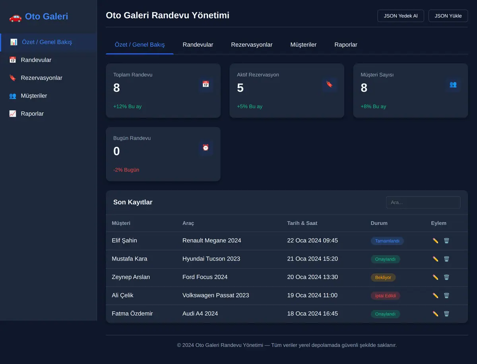The image size is (477, 364).
Task: Select sidebar item Özet / Genel Bakış
Action: tap(48, 42)
